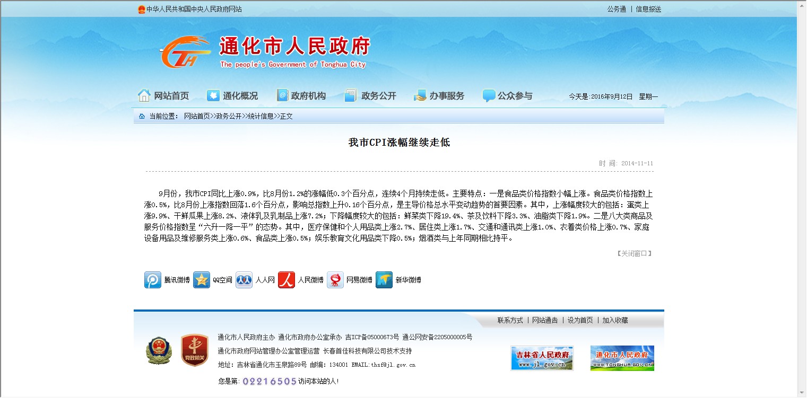807x398 pixels.
Task: Click the 人人网 share icon
Action: point(244,280)
